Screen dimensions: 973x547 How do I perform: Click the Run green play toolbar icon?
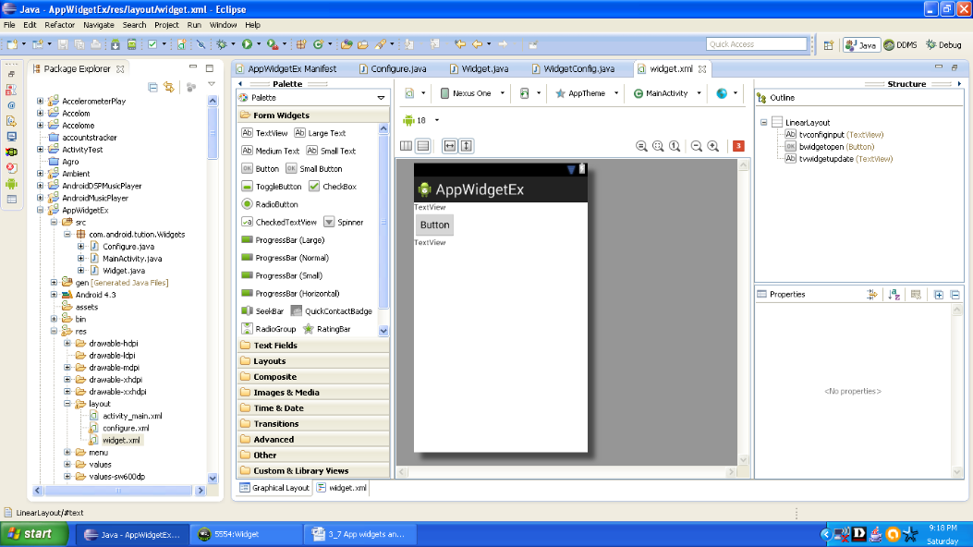(x=247, y=44)
